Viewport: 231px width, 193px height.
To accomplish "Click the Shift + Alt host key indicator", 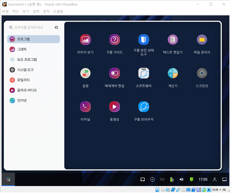I will tap(219, 190).
